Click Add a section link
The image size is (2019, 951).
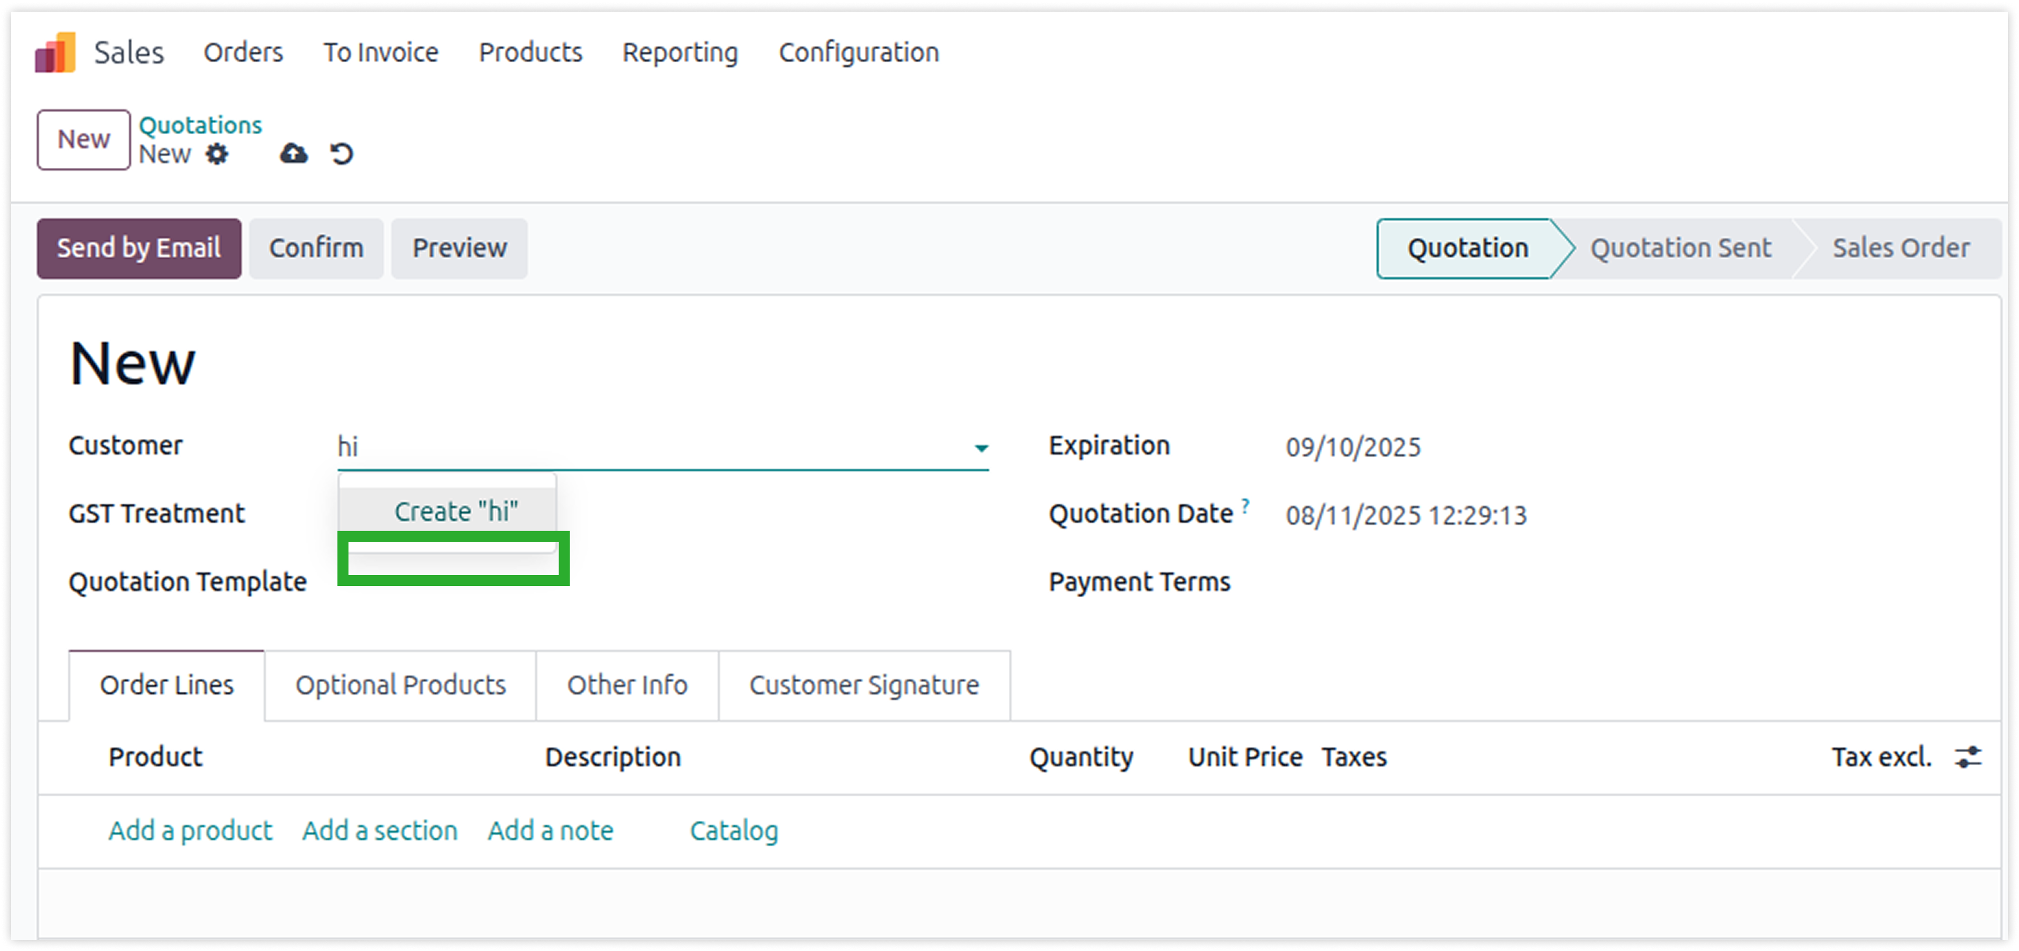click(380, 831)
